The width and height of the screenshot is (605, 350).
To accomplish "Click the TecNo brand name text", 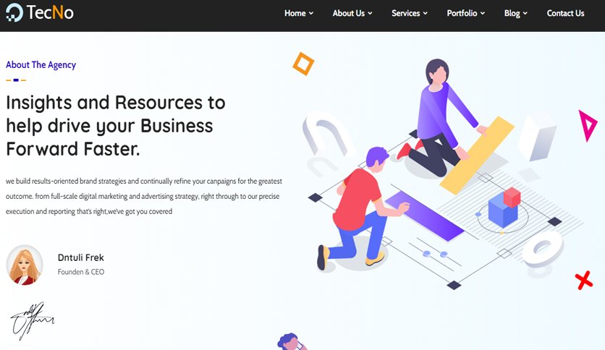I will click(50, 13).
